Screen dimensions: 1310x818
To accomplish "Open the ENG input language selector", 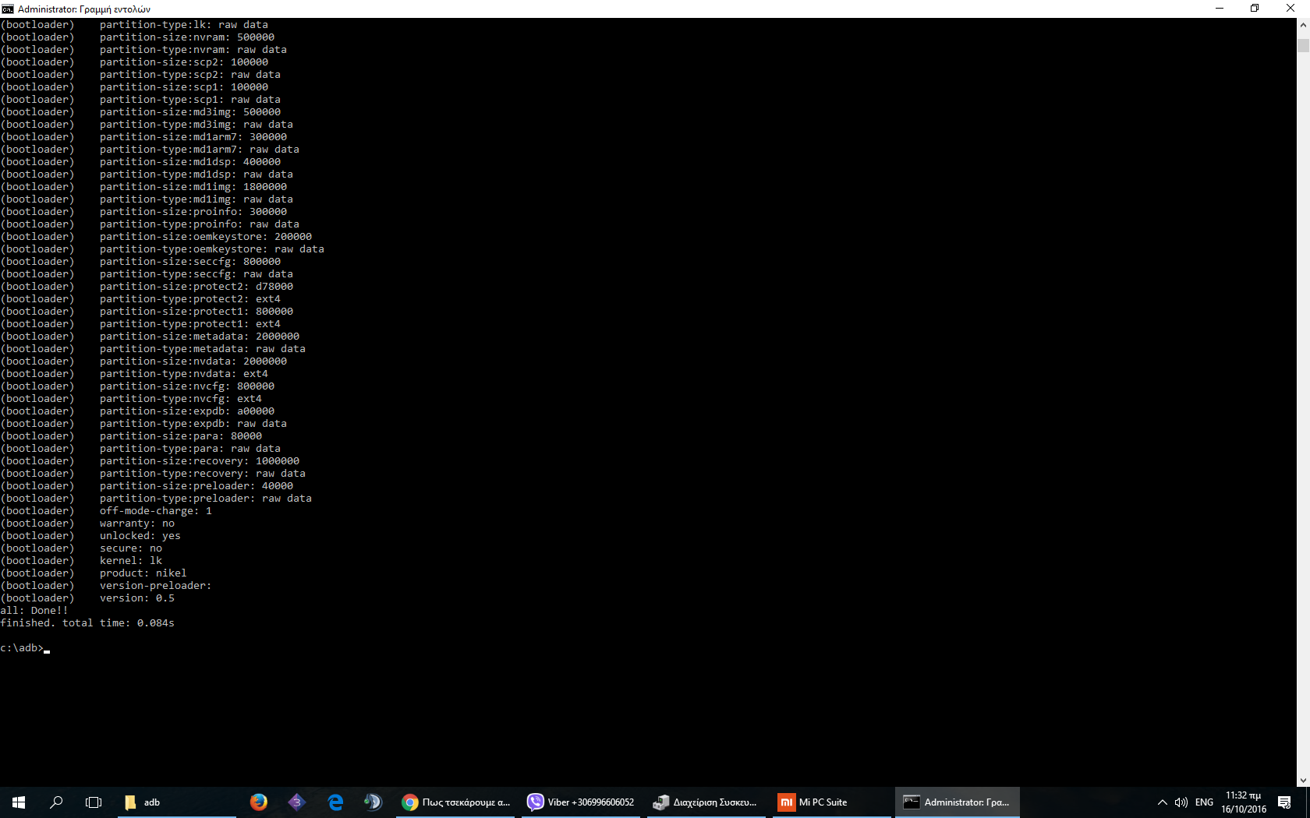I will pos(1204,802).
